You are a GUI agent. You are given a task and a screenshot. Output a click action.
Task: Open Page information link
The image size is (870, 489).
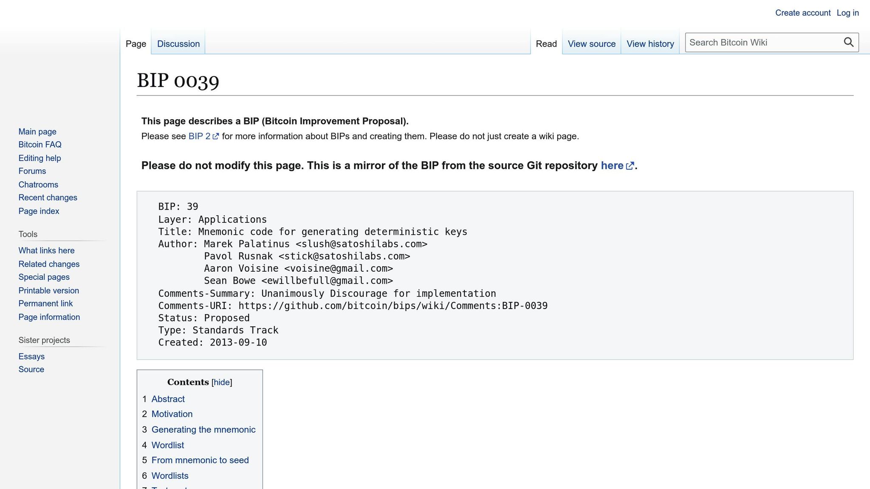(x=49, y=317)
